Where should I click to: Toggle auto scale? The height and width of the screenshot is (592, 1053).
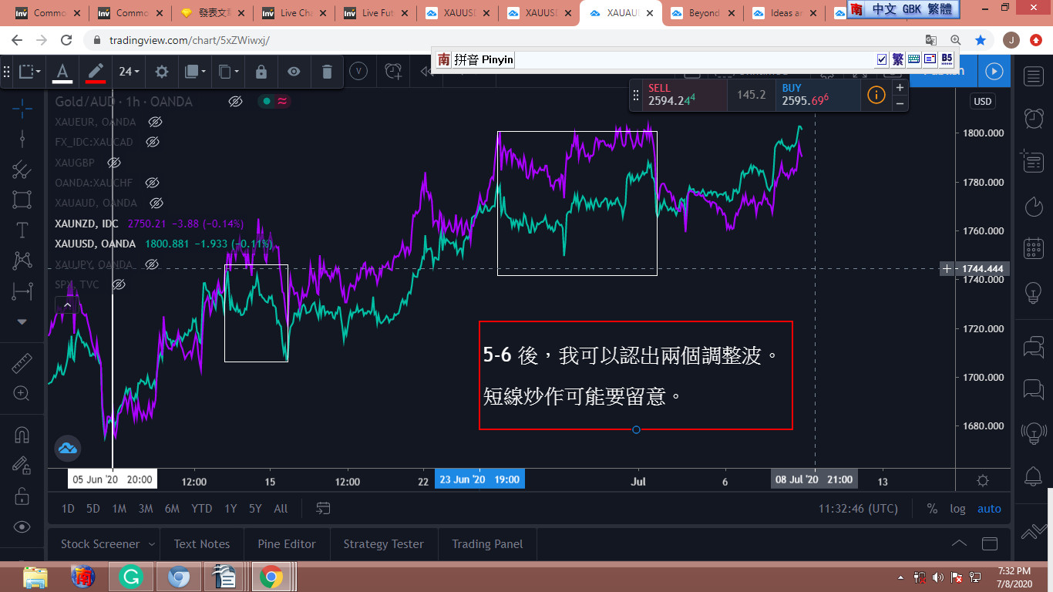[x=989, y=509]
